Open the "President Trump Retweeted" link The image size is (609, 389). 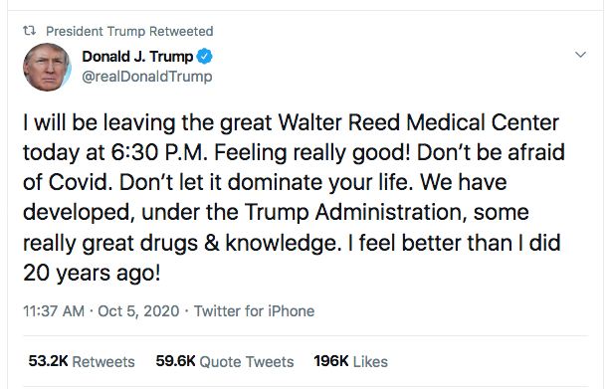(x=129, y=31)
